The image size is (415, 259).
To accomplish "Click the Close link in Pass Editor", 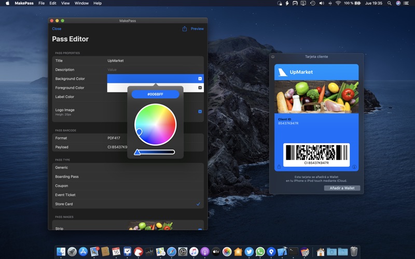I will 57,28.
